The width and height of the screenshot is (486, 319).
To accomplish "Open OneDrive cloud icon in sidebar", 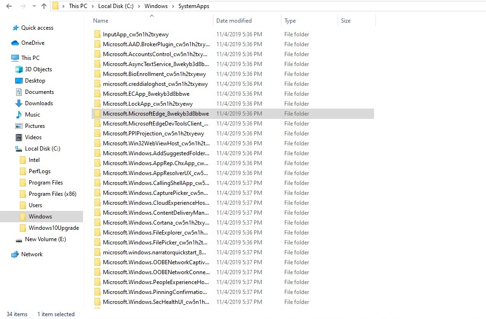I will click(15, 43).
